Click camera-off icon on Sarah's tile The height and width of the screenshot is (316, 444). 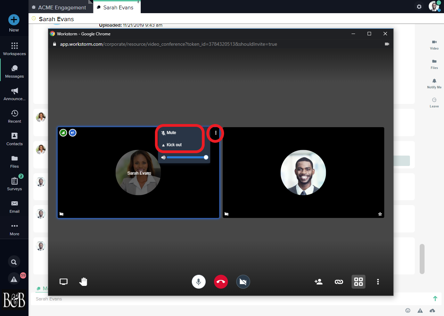click(61, 214)
